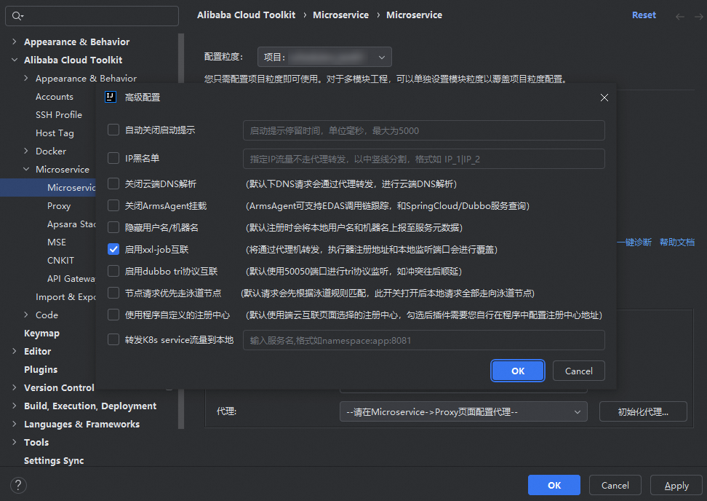Select Accounts in settings tree

pyautogui.click(x=54, y=97)
